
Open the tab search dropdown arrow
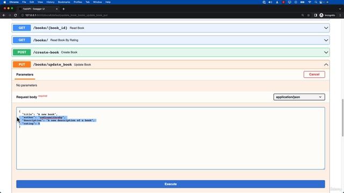pyautogui.click(x=340, y=9)
